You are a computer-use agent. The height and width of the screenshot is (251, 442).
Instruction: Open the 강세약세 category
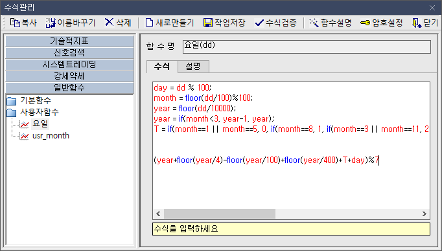69,76
